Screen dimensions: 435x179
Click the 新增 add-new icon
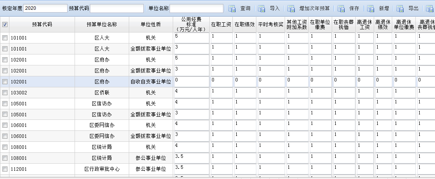click(371, 9)
